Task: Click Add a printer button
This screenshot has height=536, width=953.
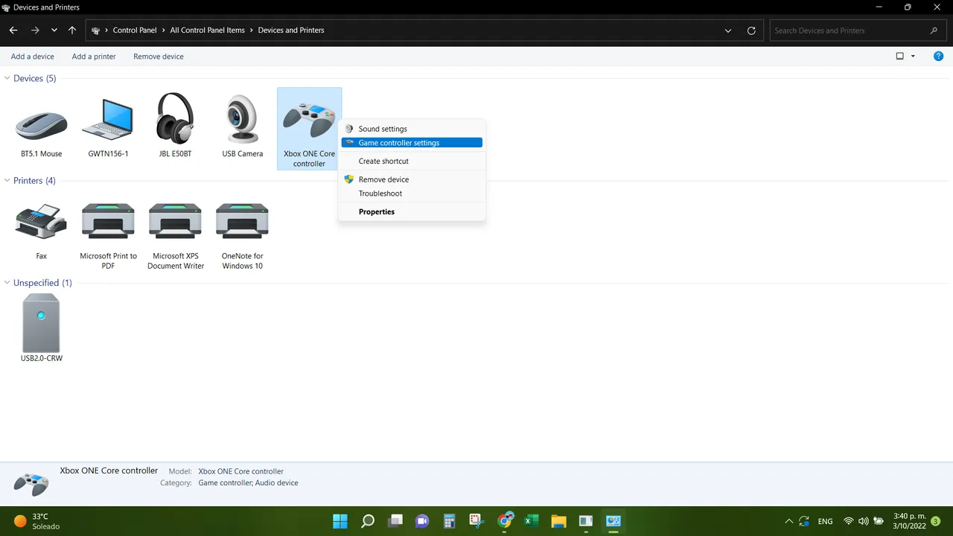Action: pos(94,57)
